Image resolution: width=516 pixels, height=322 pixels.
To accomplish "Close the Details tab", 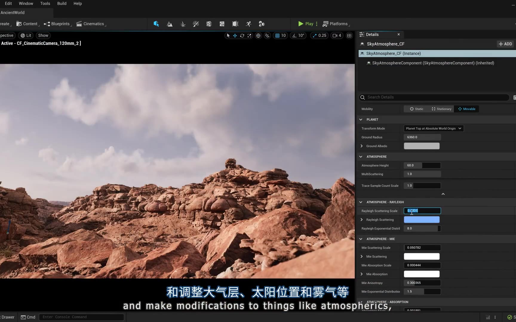I will point(399,35).
